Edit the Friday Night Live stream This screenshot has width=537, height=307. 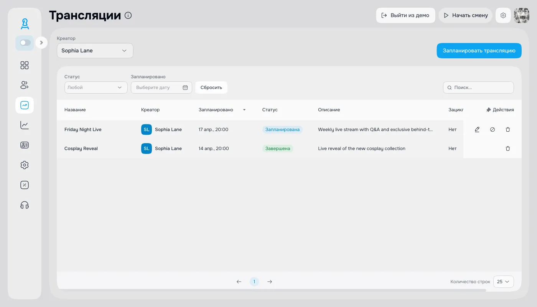coord(477,130)
